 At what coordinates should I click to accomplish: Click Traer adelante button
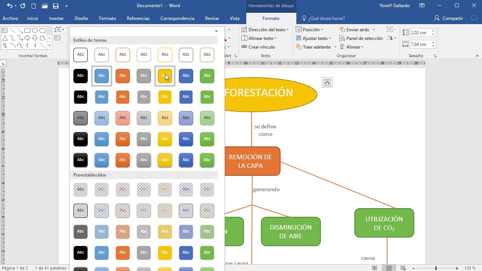click(x=313, y=47)
